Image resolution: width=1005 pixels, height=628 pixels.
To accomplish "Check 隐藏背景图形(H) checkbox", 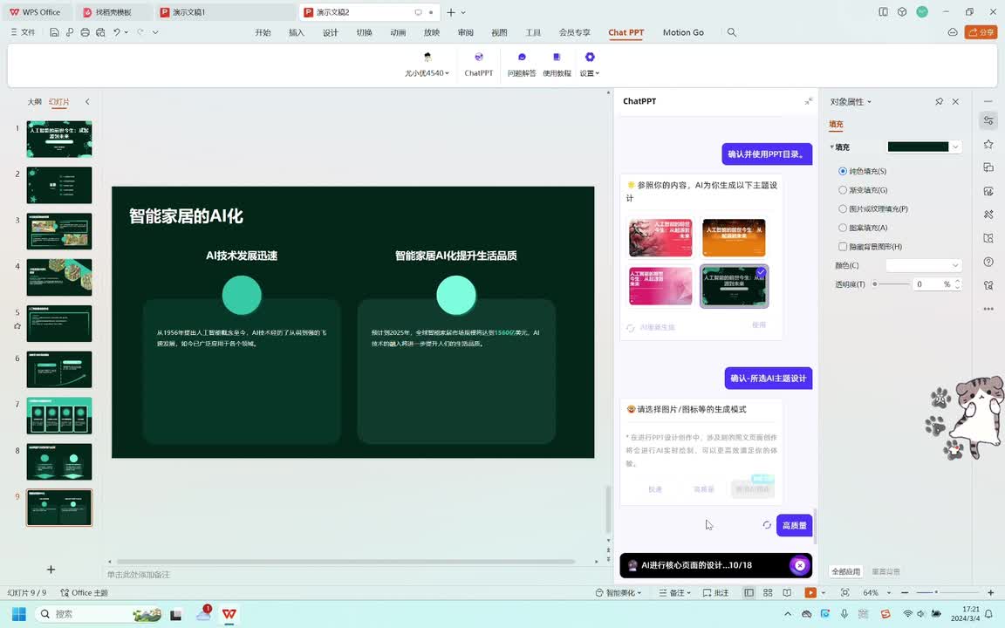I will point(843,247).
